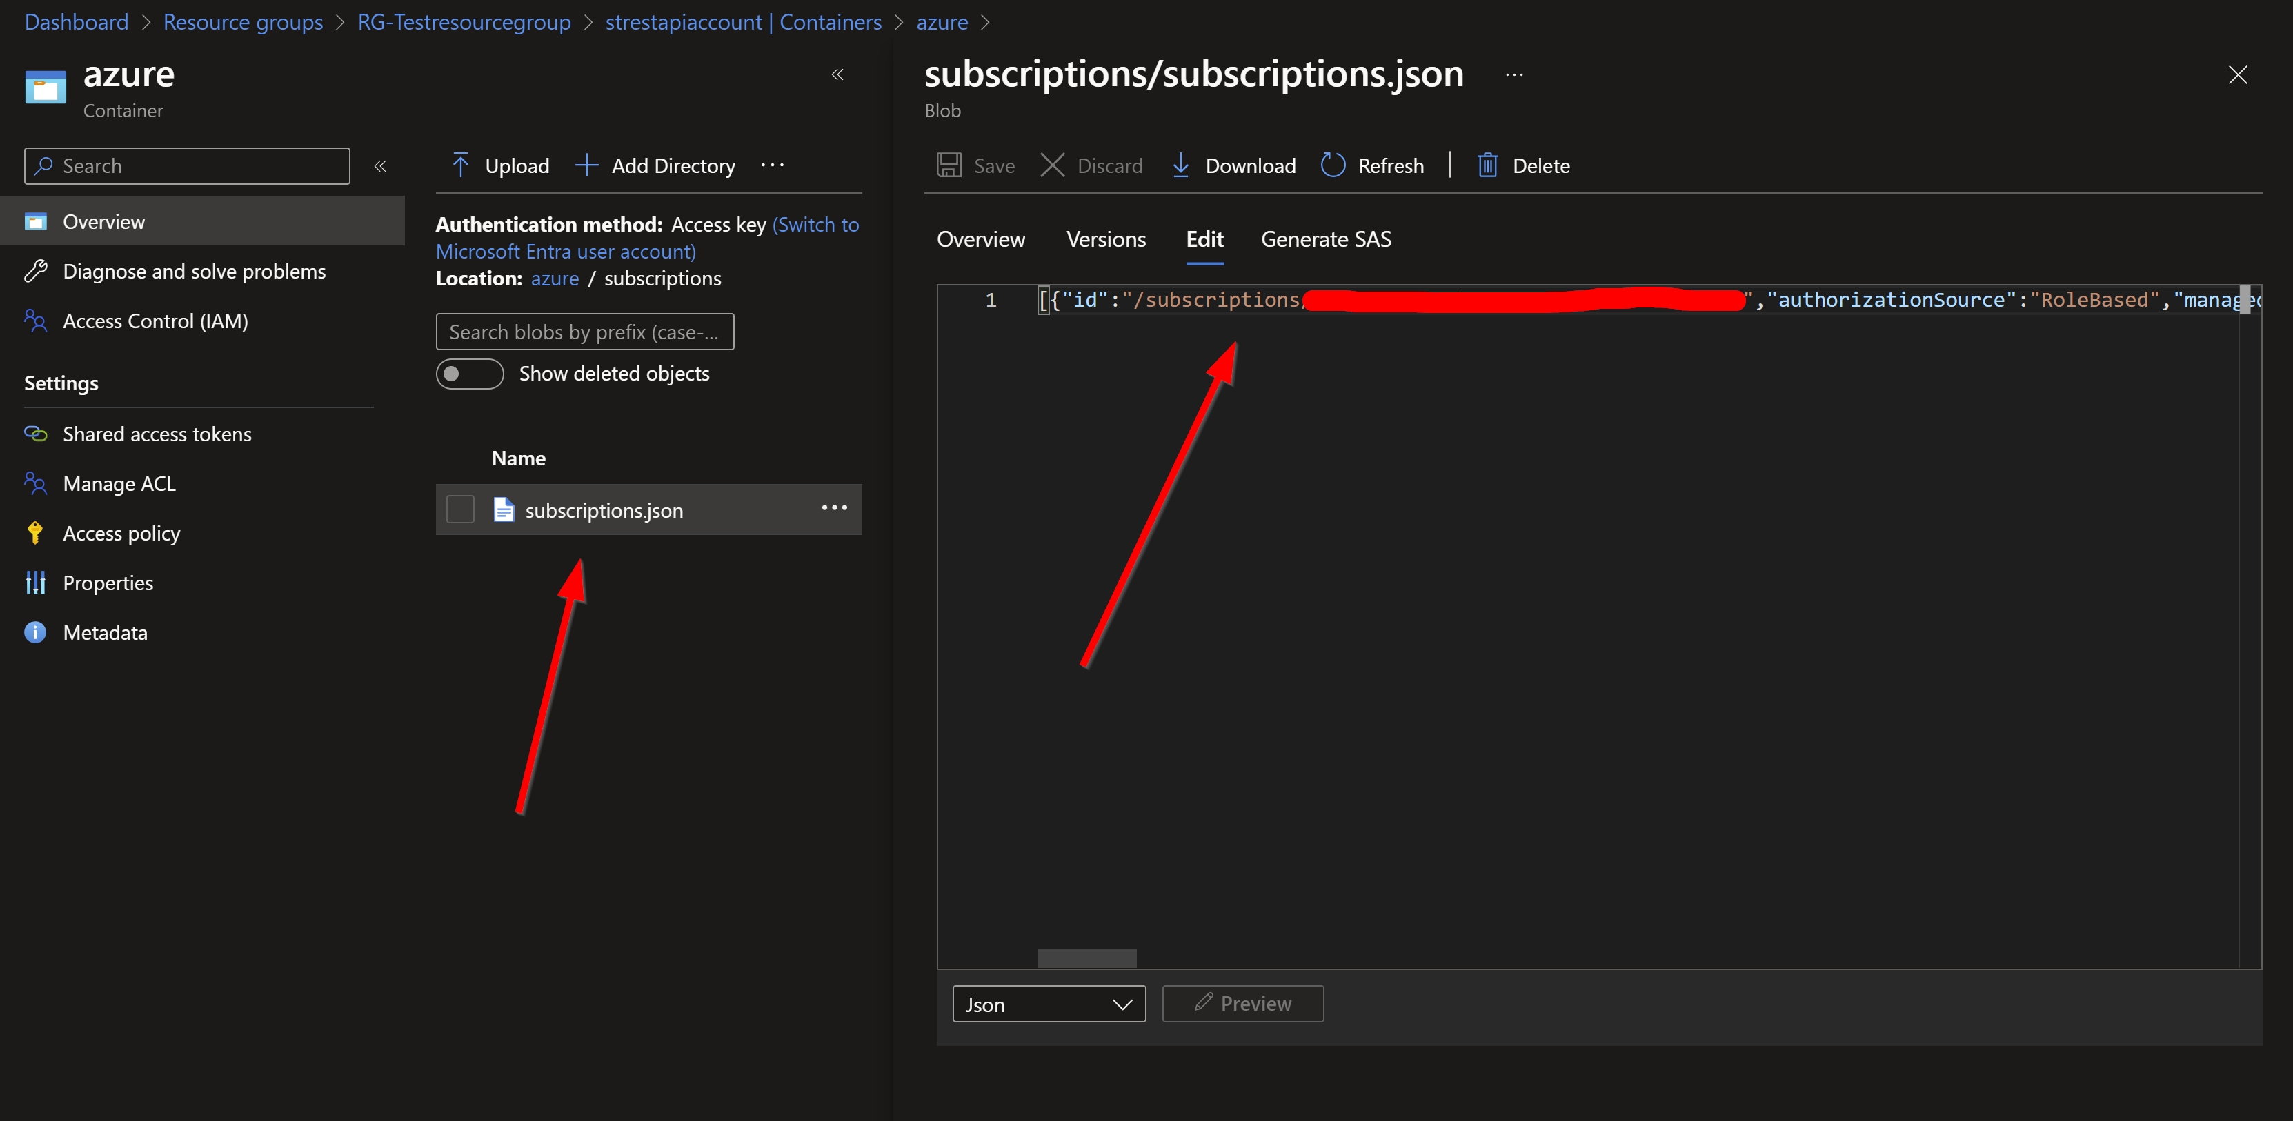Click the Access Control IAM icon
2293x1121 pixels.
click(36, 321)
